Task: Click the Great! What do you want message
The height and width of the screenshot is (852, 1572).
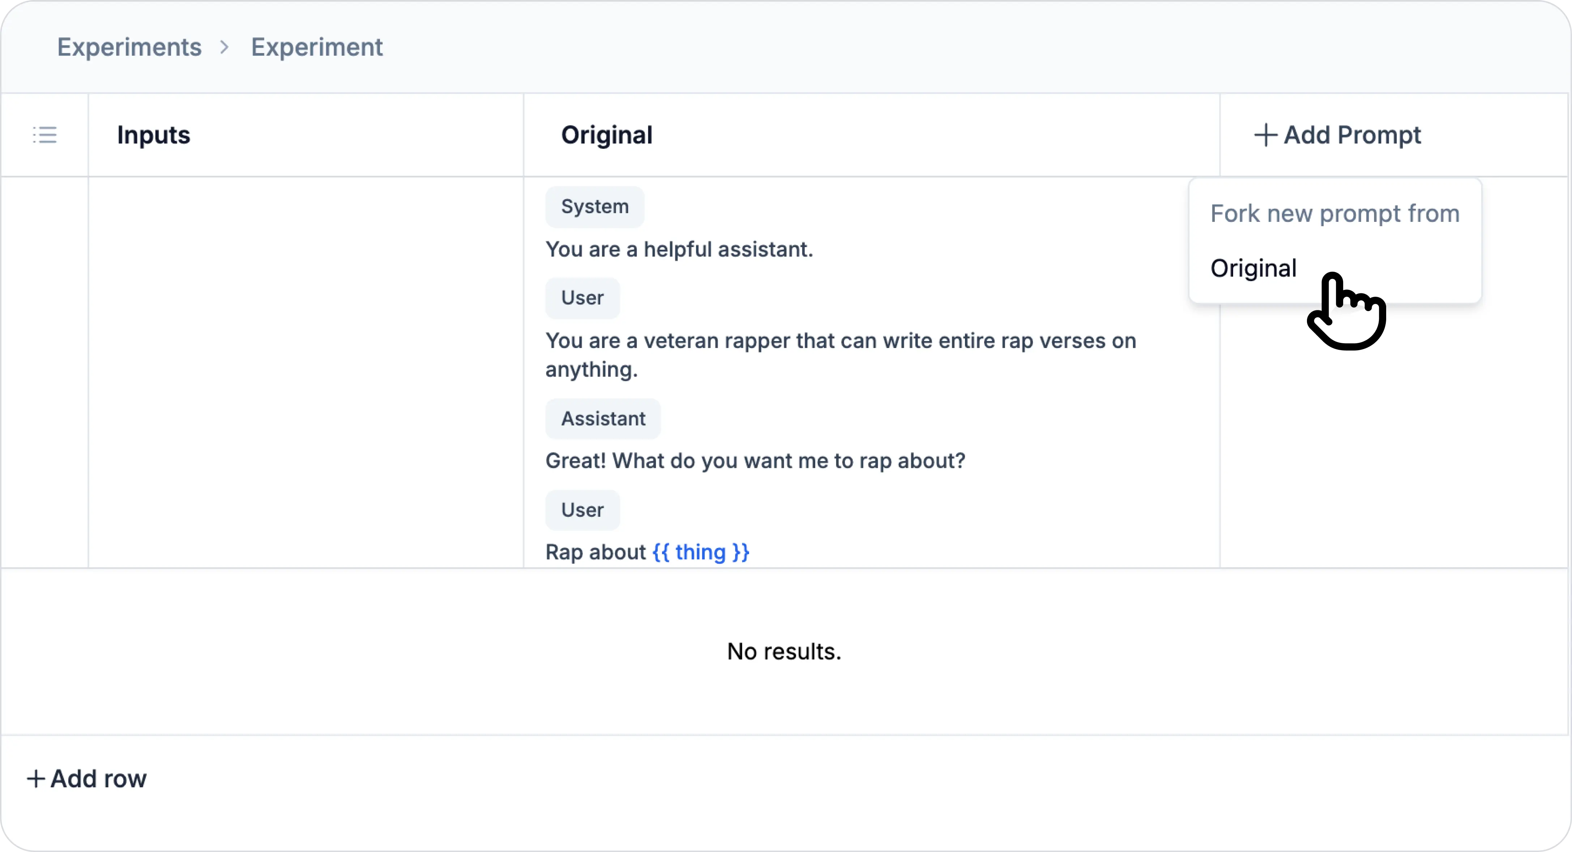Action: click(756, 461)
